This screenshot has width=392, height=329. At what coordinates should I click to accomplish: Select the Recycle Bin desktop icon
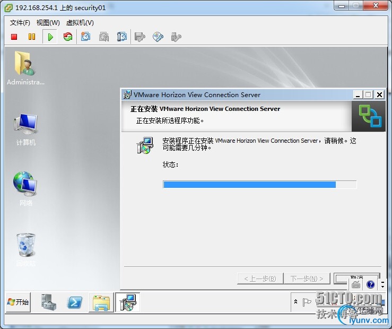tap(26, 249)
